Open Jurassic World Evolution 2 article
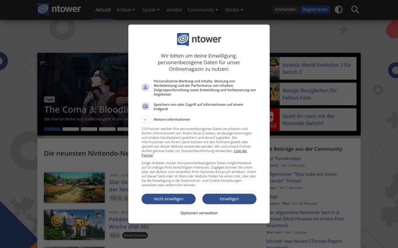The width and height of the screenshot is (398, 248). [317, 68]
